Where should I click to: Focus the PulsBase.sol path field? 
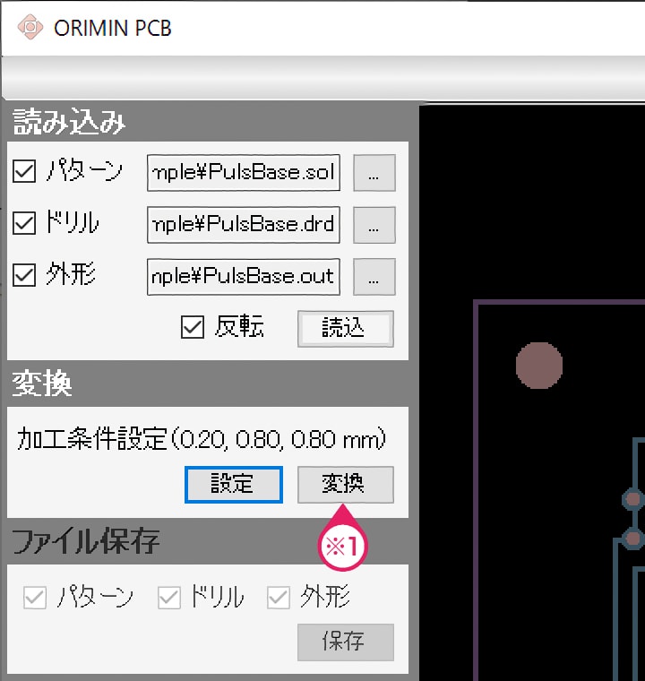click(x=244, y=173)
